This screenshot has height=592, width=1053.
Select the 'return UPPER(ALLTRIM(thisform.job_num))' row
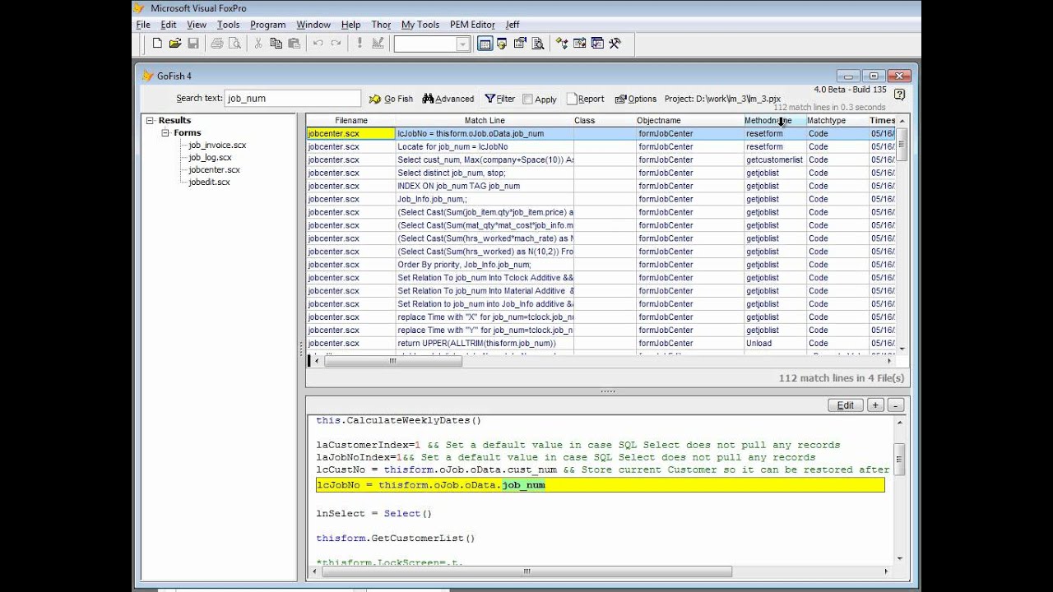click(601, 344)
